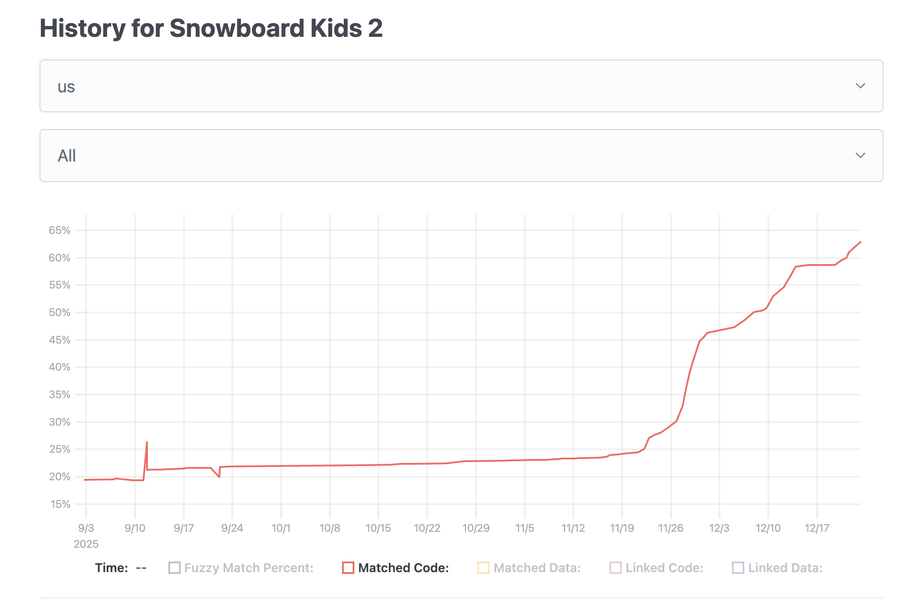The width and height of the screenshot is (906, 601).
Task: Click chevron arrow on 'us' selector
Action: click(860, 86)
